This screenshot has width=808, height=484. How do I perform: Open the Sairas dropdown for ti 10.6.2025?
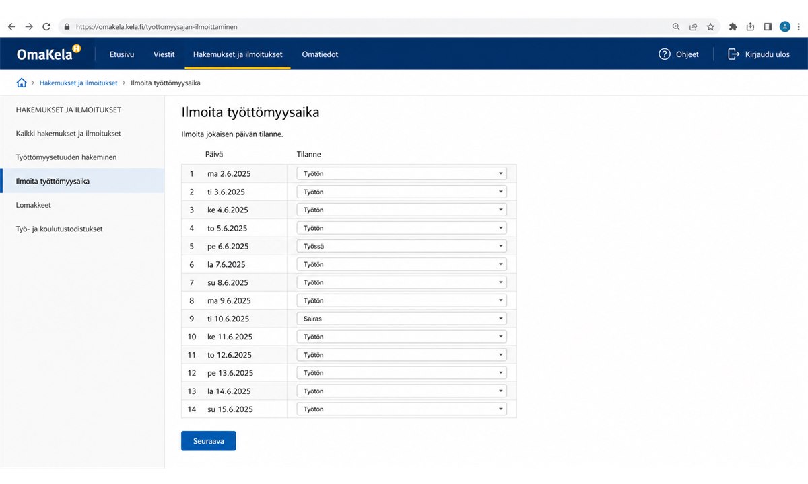click(402, 319)
